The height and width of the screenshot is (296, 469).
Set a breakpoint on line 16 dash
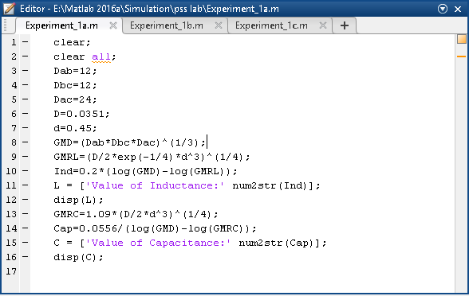26,257
